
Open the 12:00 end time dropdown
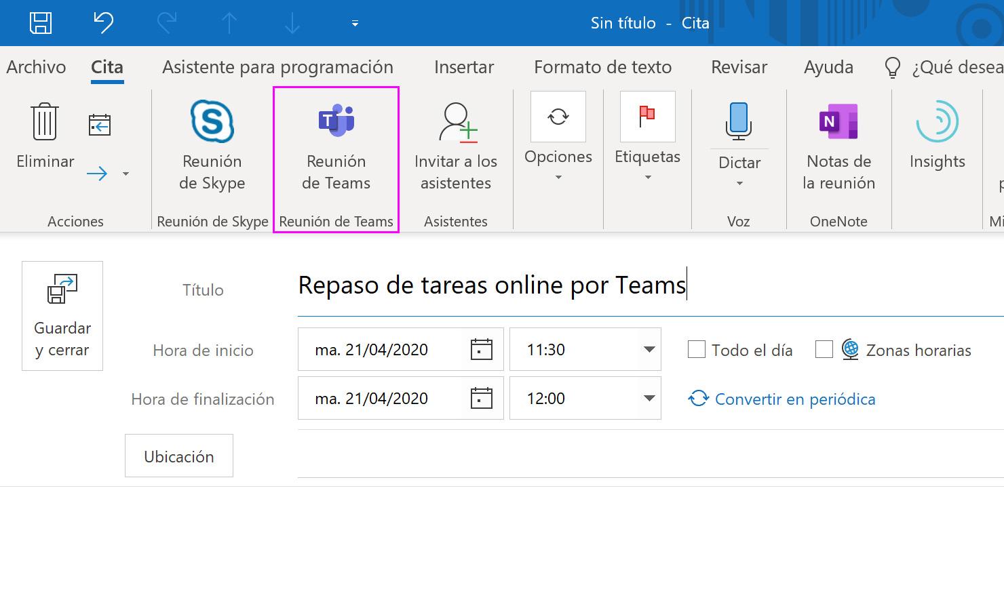pos(649,399)
